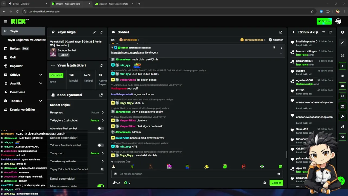Click the notes page icon in right sidebar
This screenshot has height=196, width=348.
pos(342,76)
